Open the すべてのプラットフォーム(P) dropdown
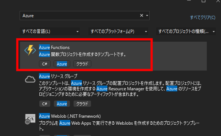Image resolution: width=221 pixels, height=136 pixels. coord(118,31)
